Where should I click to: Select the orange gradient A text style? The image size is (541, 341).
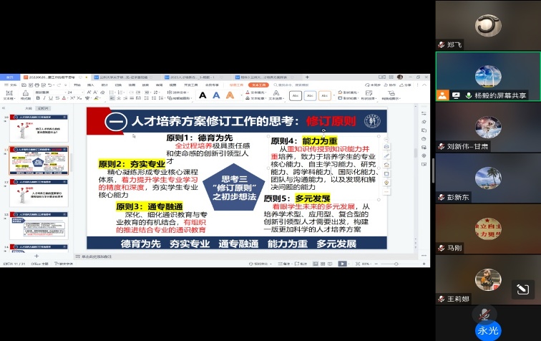click(230, 95)
